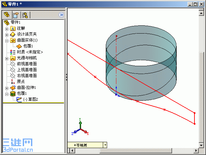Screen dimensions: 206x155
Task: Select the 曲面-拉伸1 feature icon
Action: tap(13, 88)
